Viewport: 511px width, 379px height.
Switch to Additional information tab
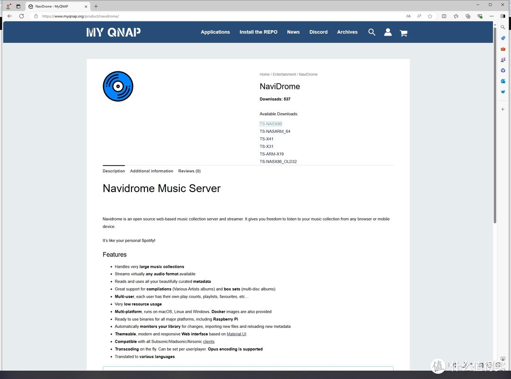(x=151, y=171)
